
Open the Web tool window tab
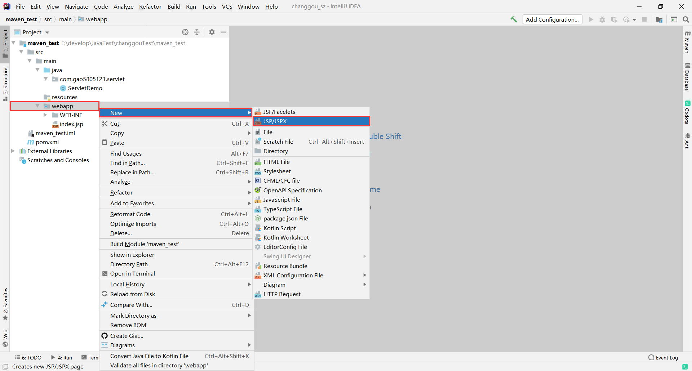(x=5, y=338)
